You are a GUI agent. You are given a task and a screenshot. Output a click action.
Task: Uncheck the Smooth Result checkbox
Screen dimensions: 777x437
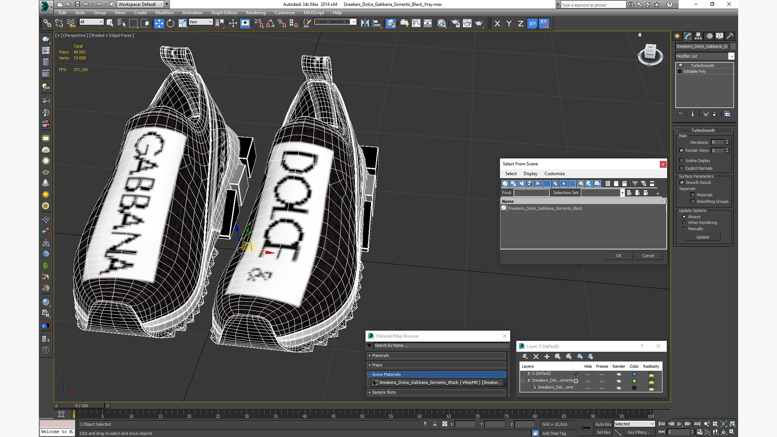(x=682, y=182)
